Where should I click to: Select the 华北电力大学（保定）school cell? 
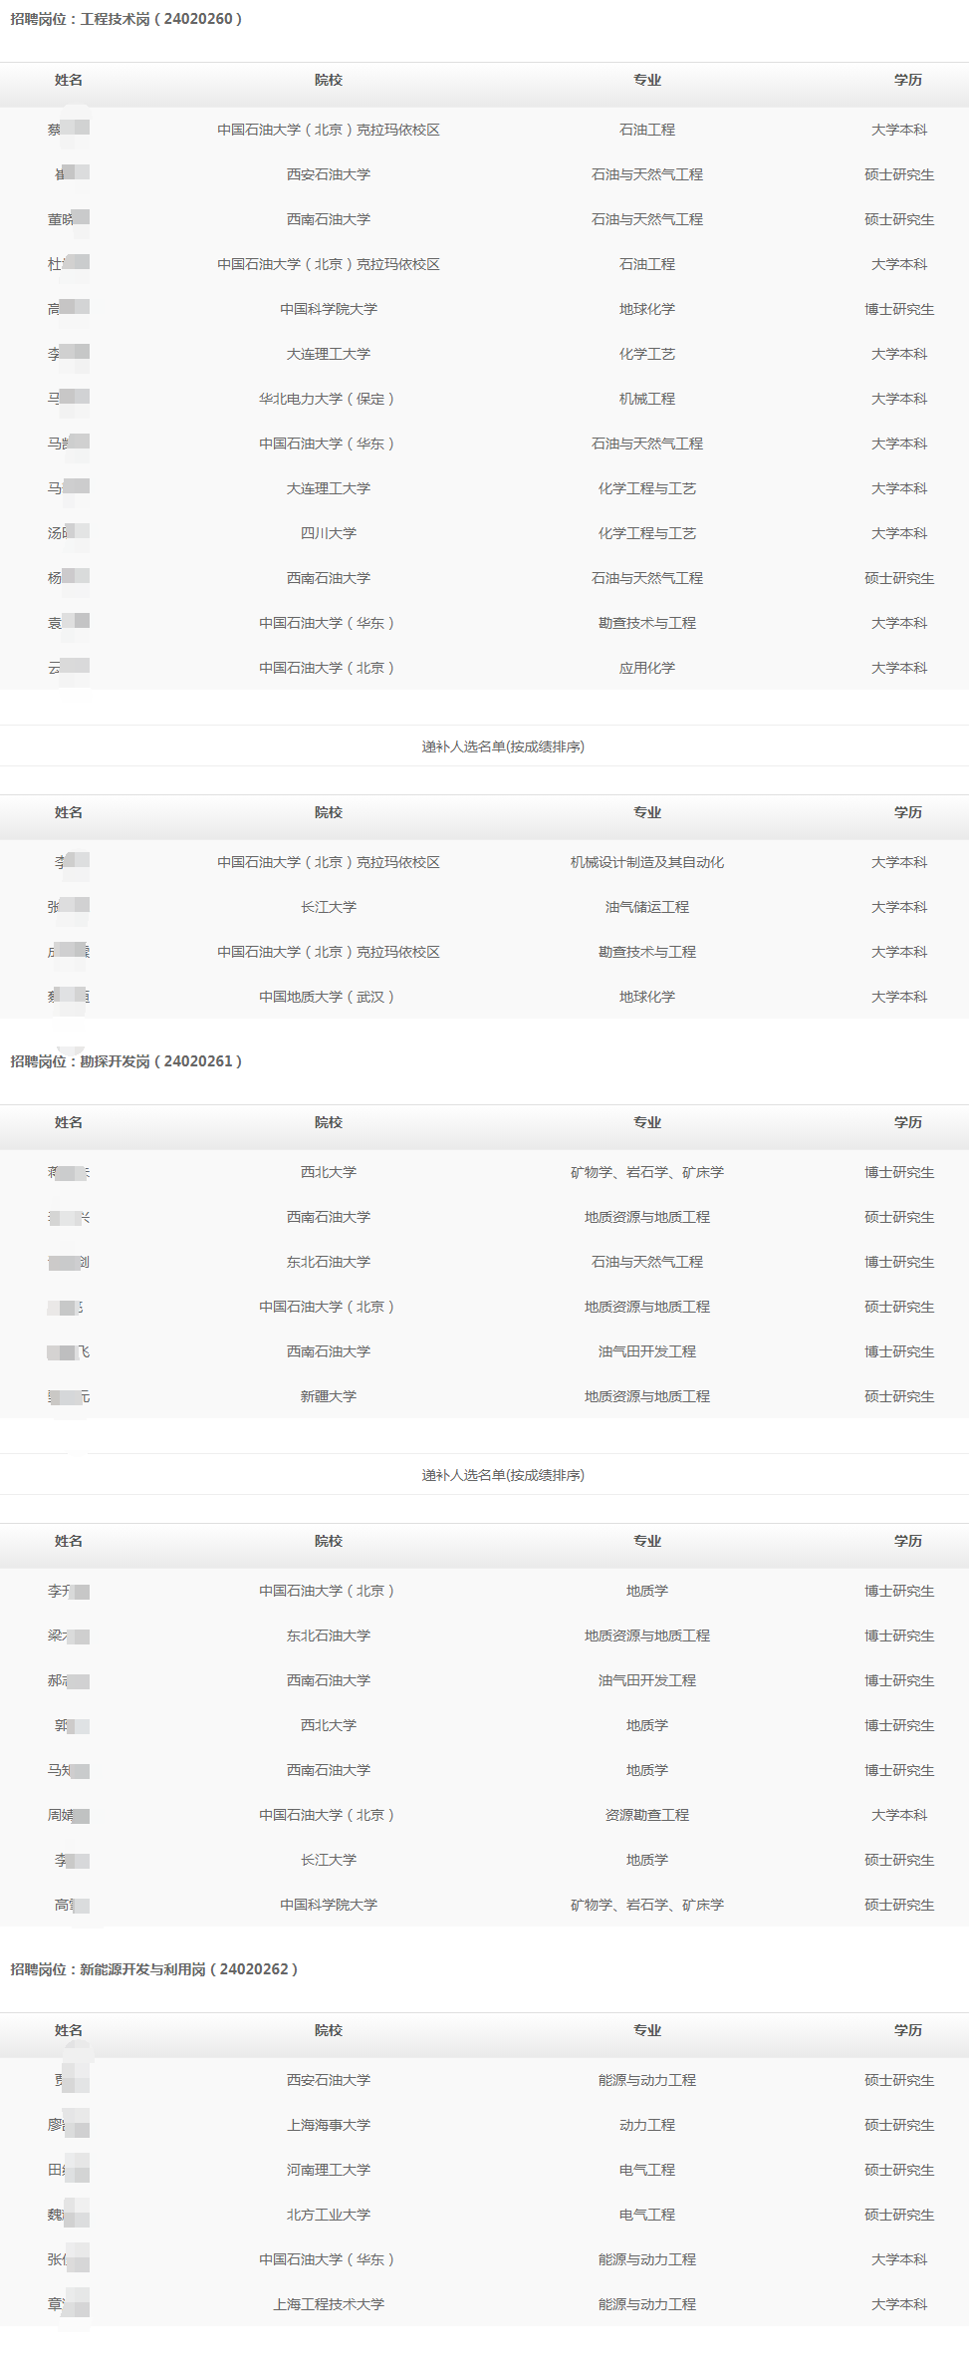click(x=328, y=399)
